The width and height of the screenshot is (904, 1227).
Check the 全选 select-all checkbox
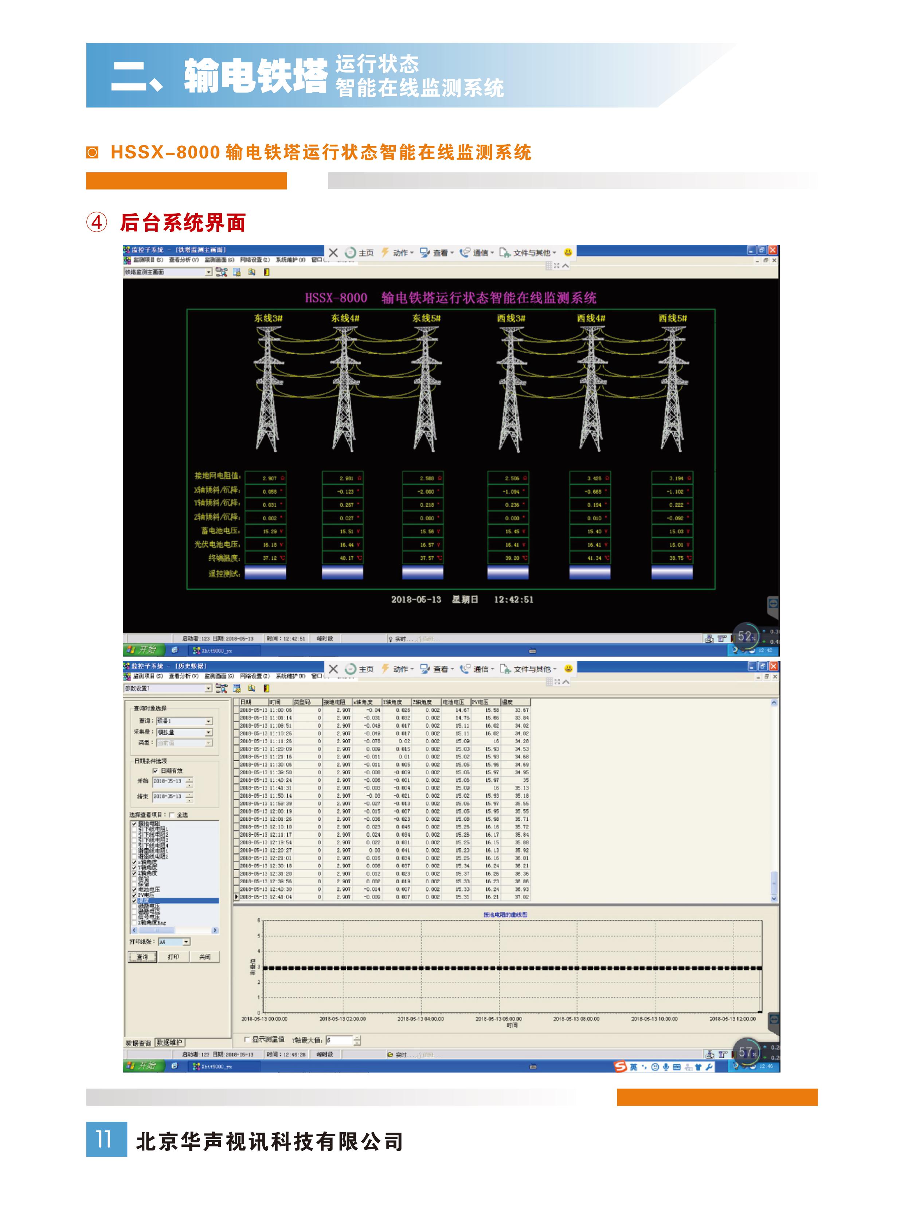172,814
